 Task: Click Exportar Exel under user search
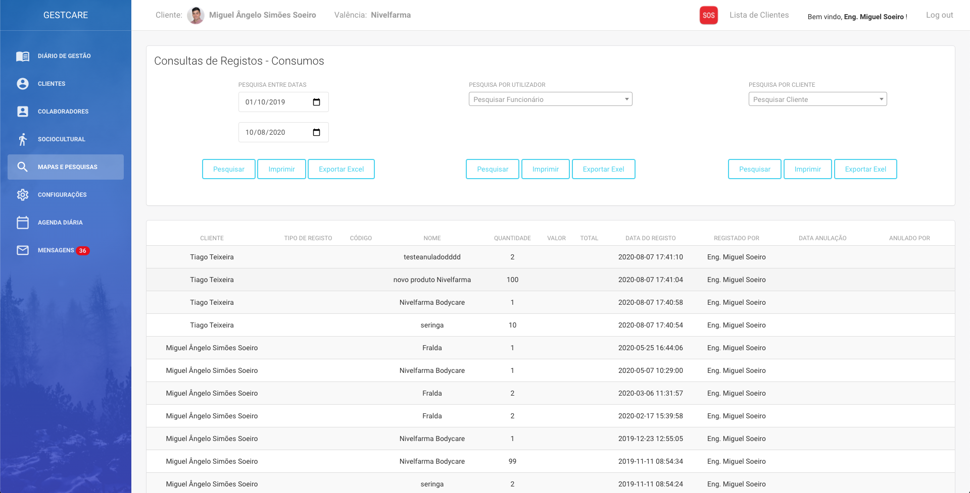(604, 169)
